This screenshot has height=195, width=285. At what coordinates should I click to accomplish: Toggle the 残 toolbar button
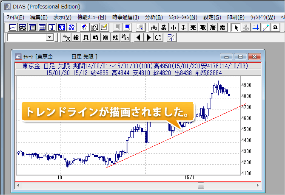[x=115, y=38]
